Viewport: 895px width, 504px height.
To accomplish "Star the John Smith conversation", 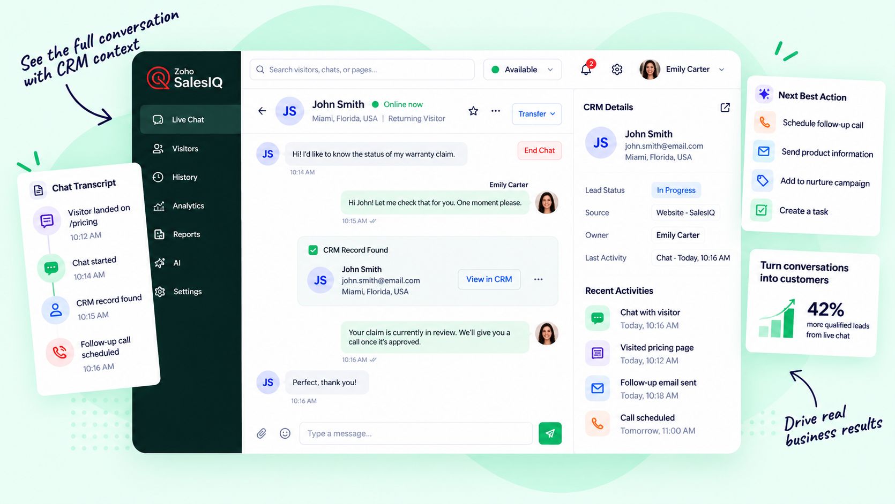I will (x=473, y=111).
